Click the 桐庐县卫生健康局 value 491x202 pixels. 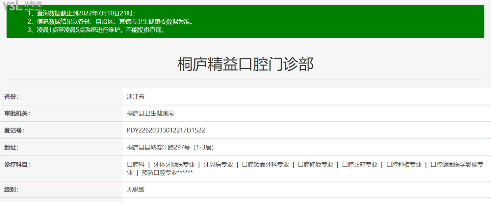pos(150,113)
